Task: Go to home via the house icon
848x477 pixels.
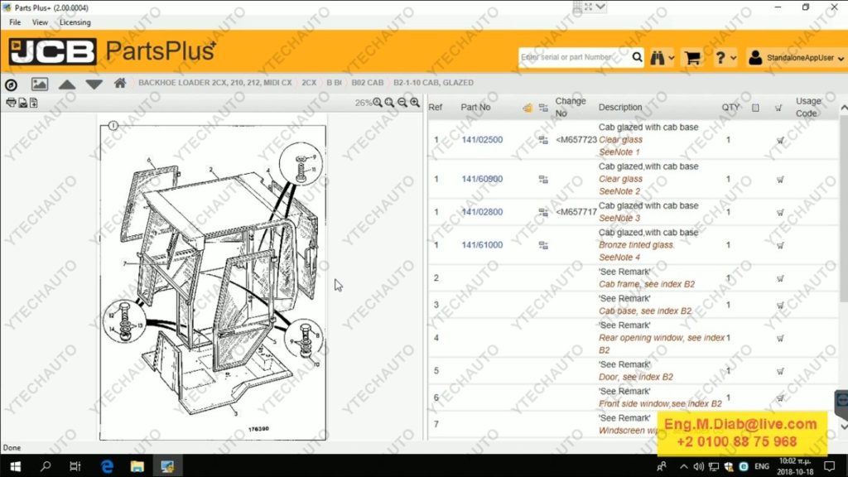Action: (x=120, y=84)
